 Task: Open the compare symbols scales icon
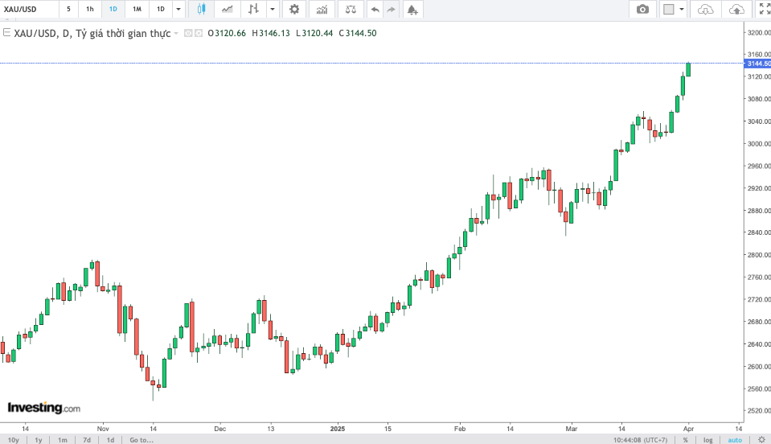click(351, 10)
